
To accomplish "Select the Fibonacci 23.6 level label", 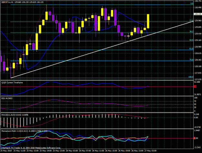I will point(191,21).
